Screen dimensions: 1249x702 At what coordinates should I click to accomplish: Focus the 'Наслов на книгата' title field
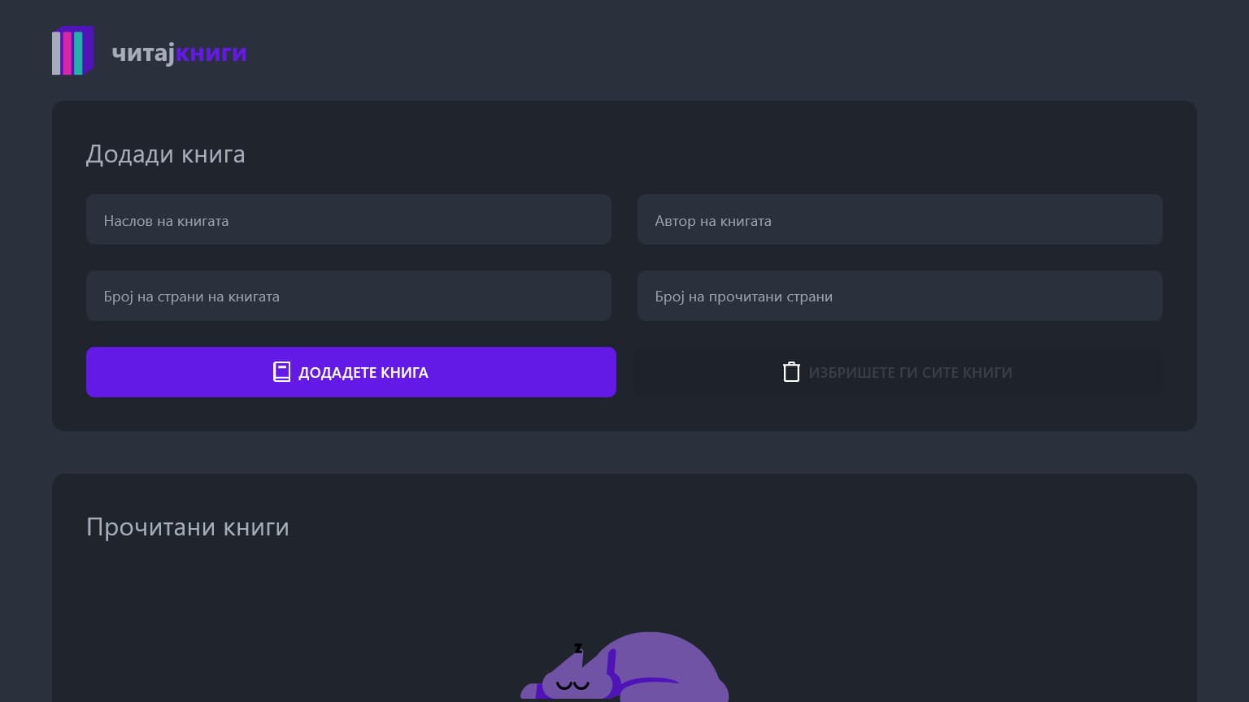click(x=348, y=219)
